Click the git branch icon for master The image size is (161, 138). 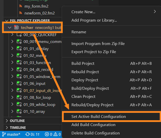coord(4,134)
